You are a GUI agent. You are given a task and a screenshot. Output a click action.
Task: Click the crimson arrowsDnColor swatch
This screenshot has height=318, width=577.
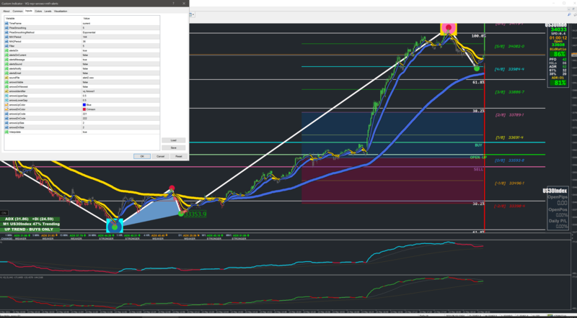point(84,109)
